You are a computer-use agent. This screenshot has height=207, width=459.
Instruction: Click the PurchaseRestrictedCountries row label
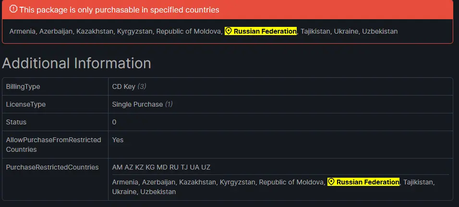pyautogui.click(x=52, y=167)
